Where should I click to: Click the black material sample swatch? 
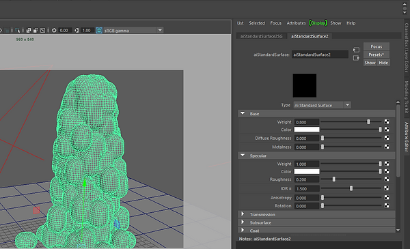pyautogui.click(x=304, y=85)
